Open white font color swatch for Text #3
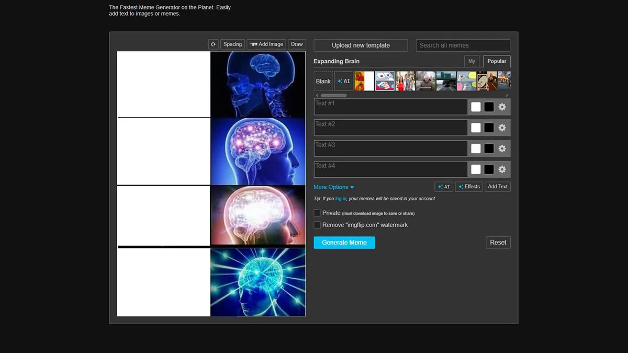Image resolution: width=628 pixels, height=353 pixels. coord(476,149)
